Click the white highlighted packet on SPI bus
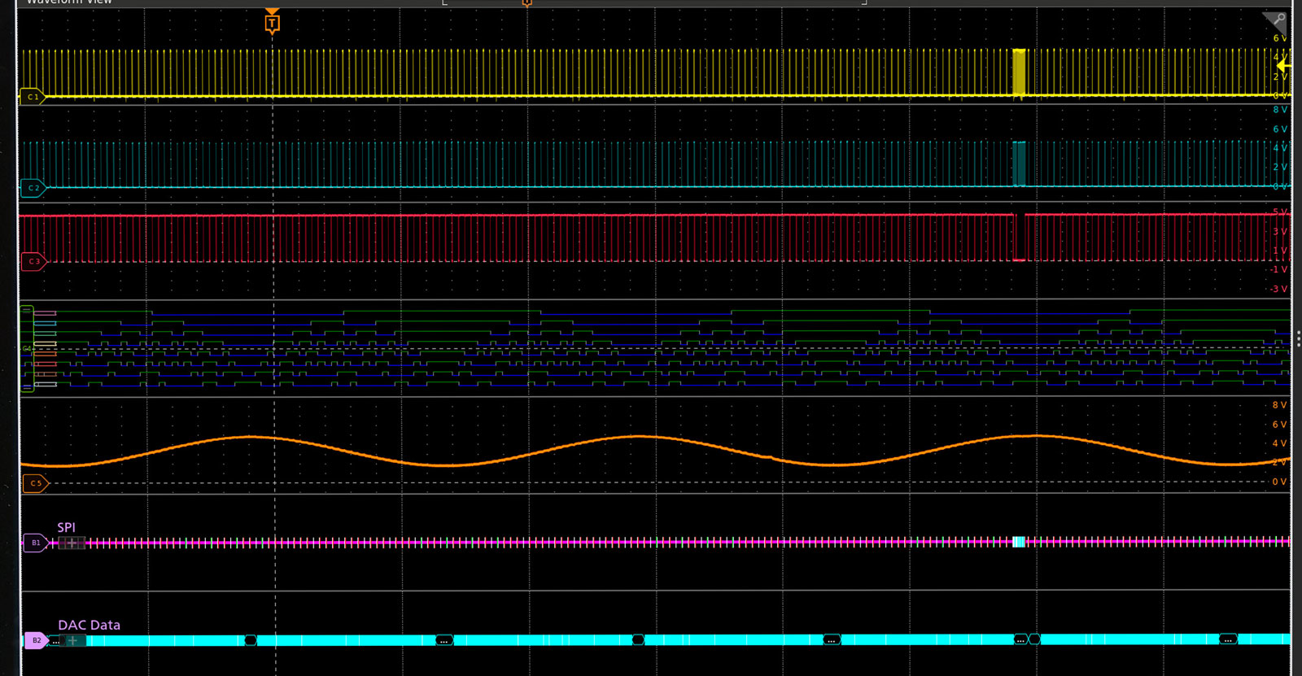 pos(1019,542)
